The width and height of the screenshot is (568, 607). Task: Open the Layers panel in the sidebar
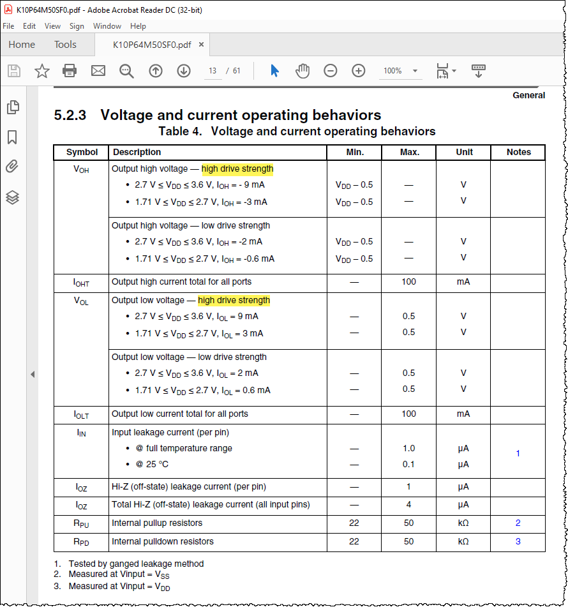tap(13, 197)
